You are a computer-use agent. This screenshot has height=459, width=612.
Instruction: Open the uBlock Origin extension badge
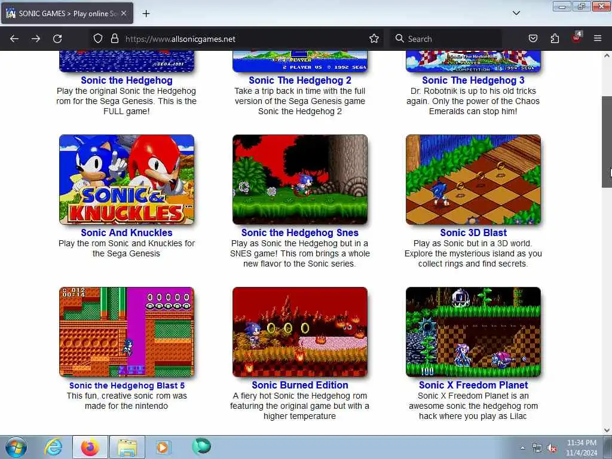577,38
